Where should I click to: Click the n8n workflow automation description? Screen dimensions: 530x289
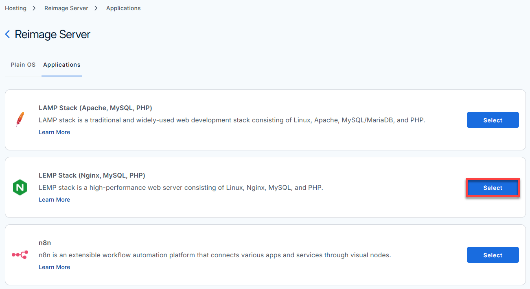215,255
